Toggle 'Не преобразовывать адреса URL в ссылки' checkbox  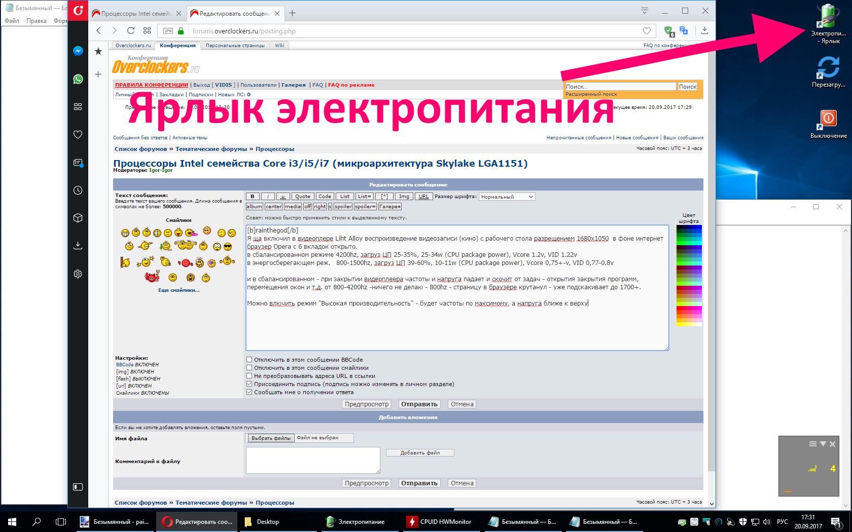[249, 376]
